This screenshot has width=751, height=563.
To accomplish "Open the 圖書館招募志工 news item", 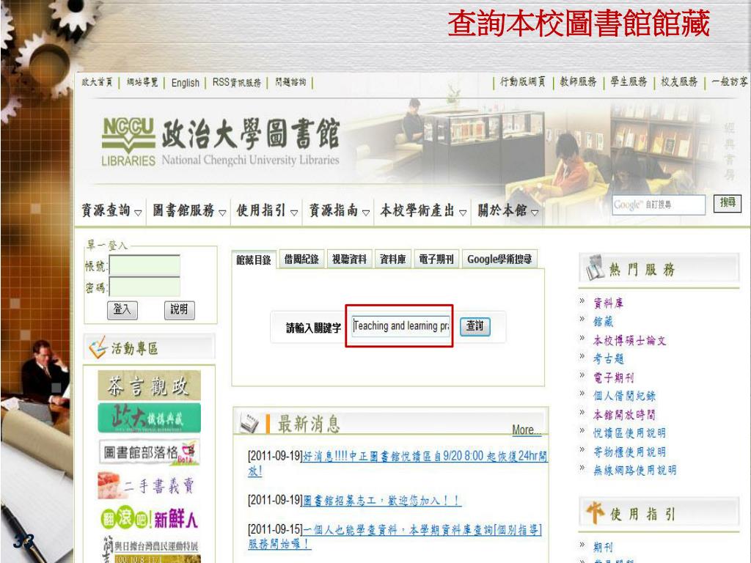I will [x=381, y=501].
